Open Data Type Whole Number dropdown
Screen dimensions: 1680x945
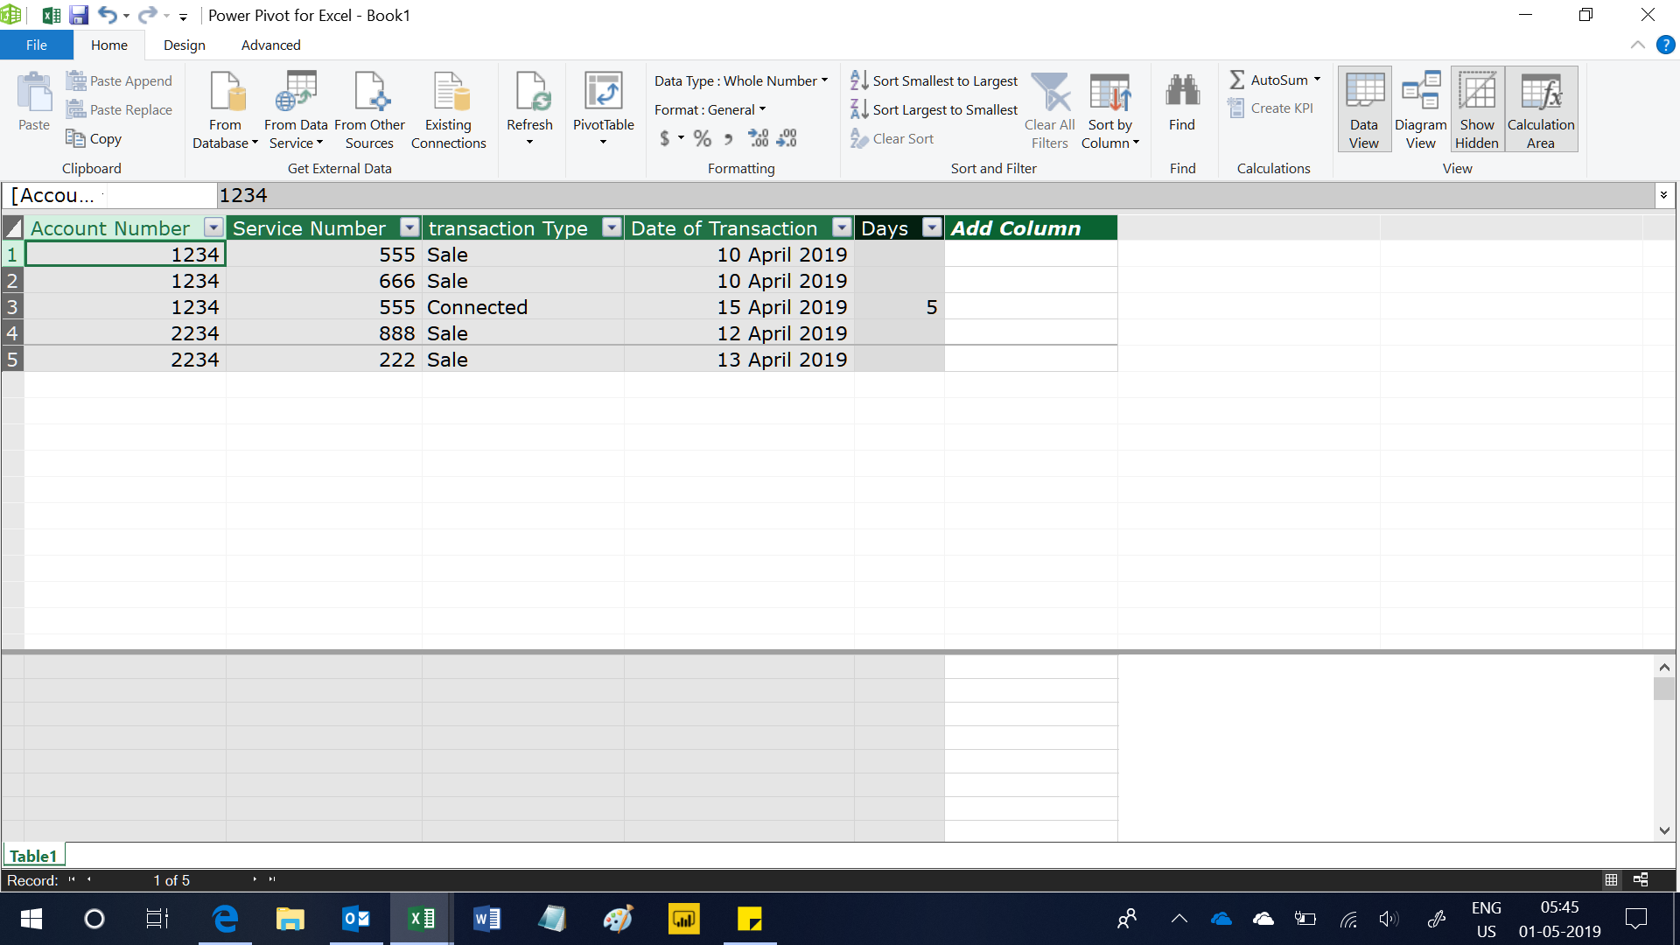click(740, 80)
